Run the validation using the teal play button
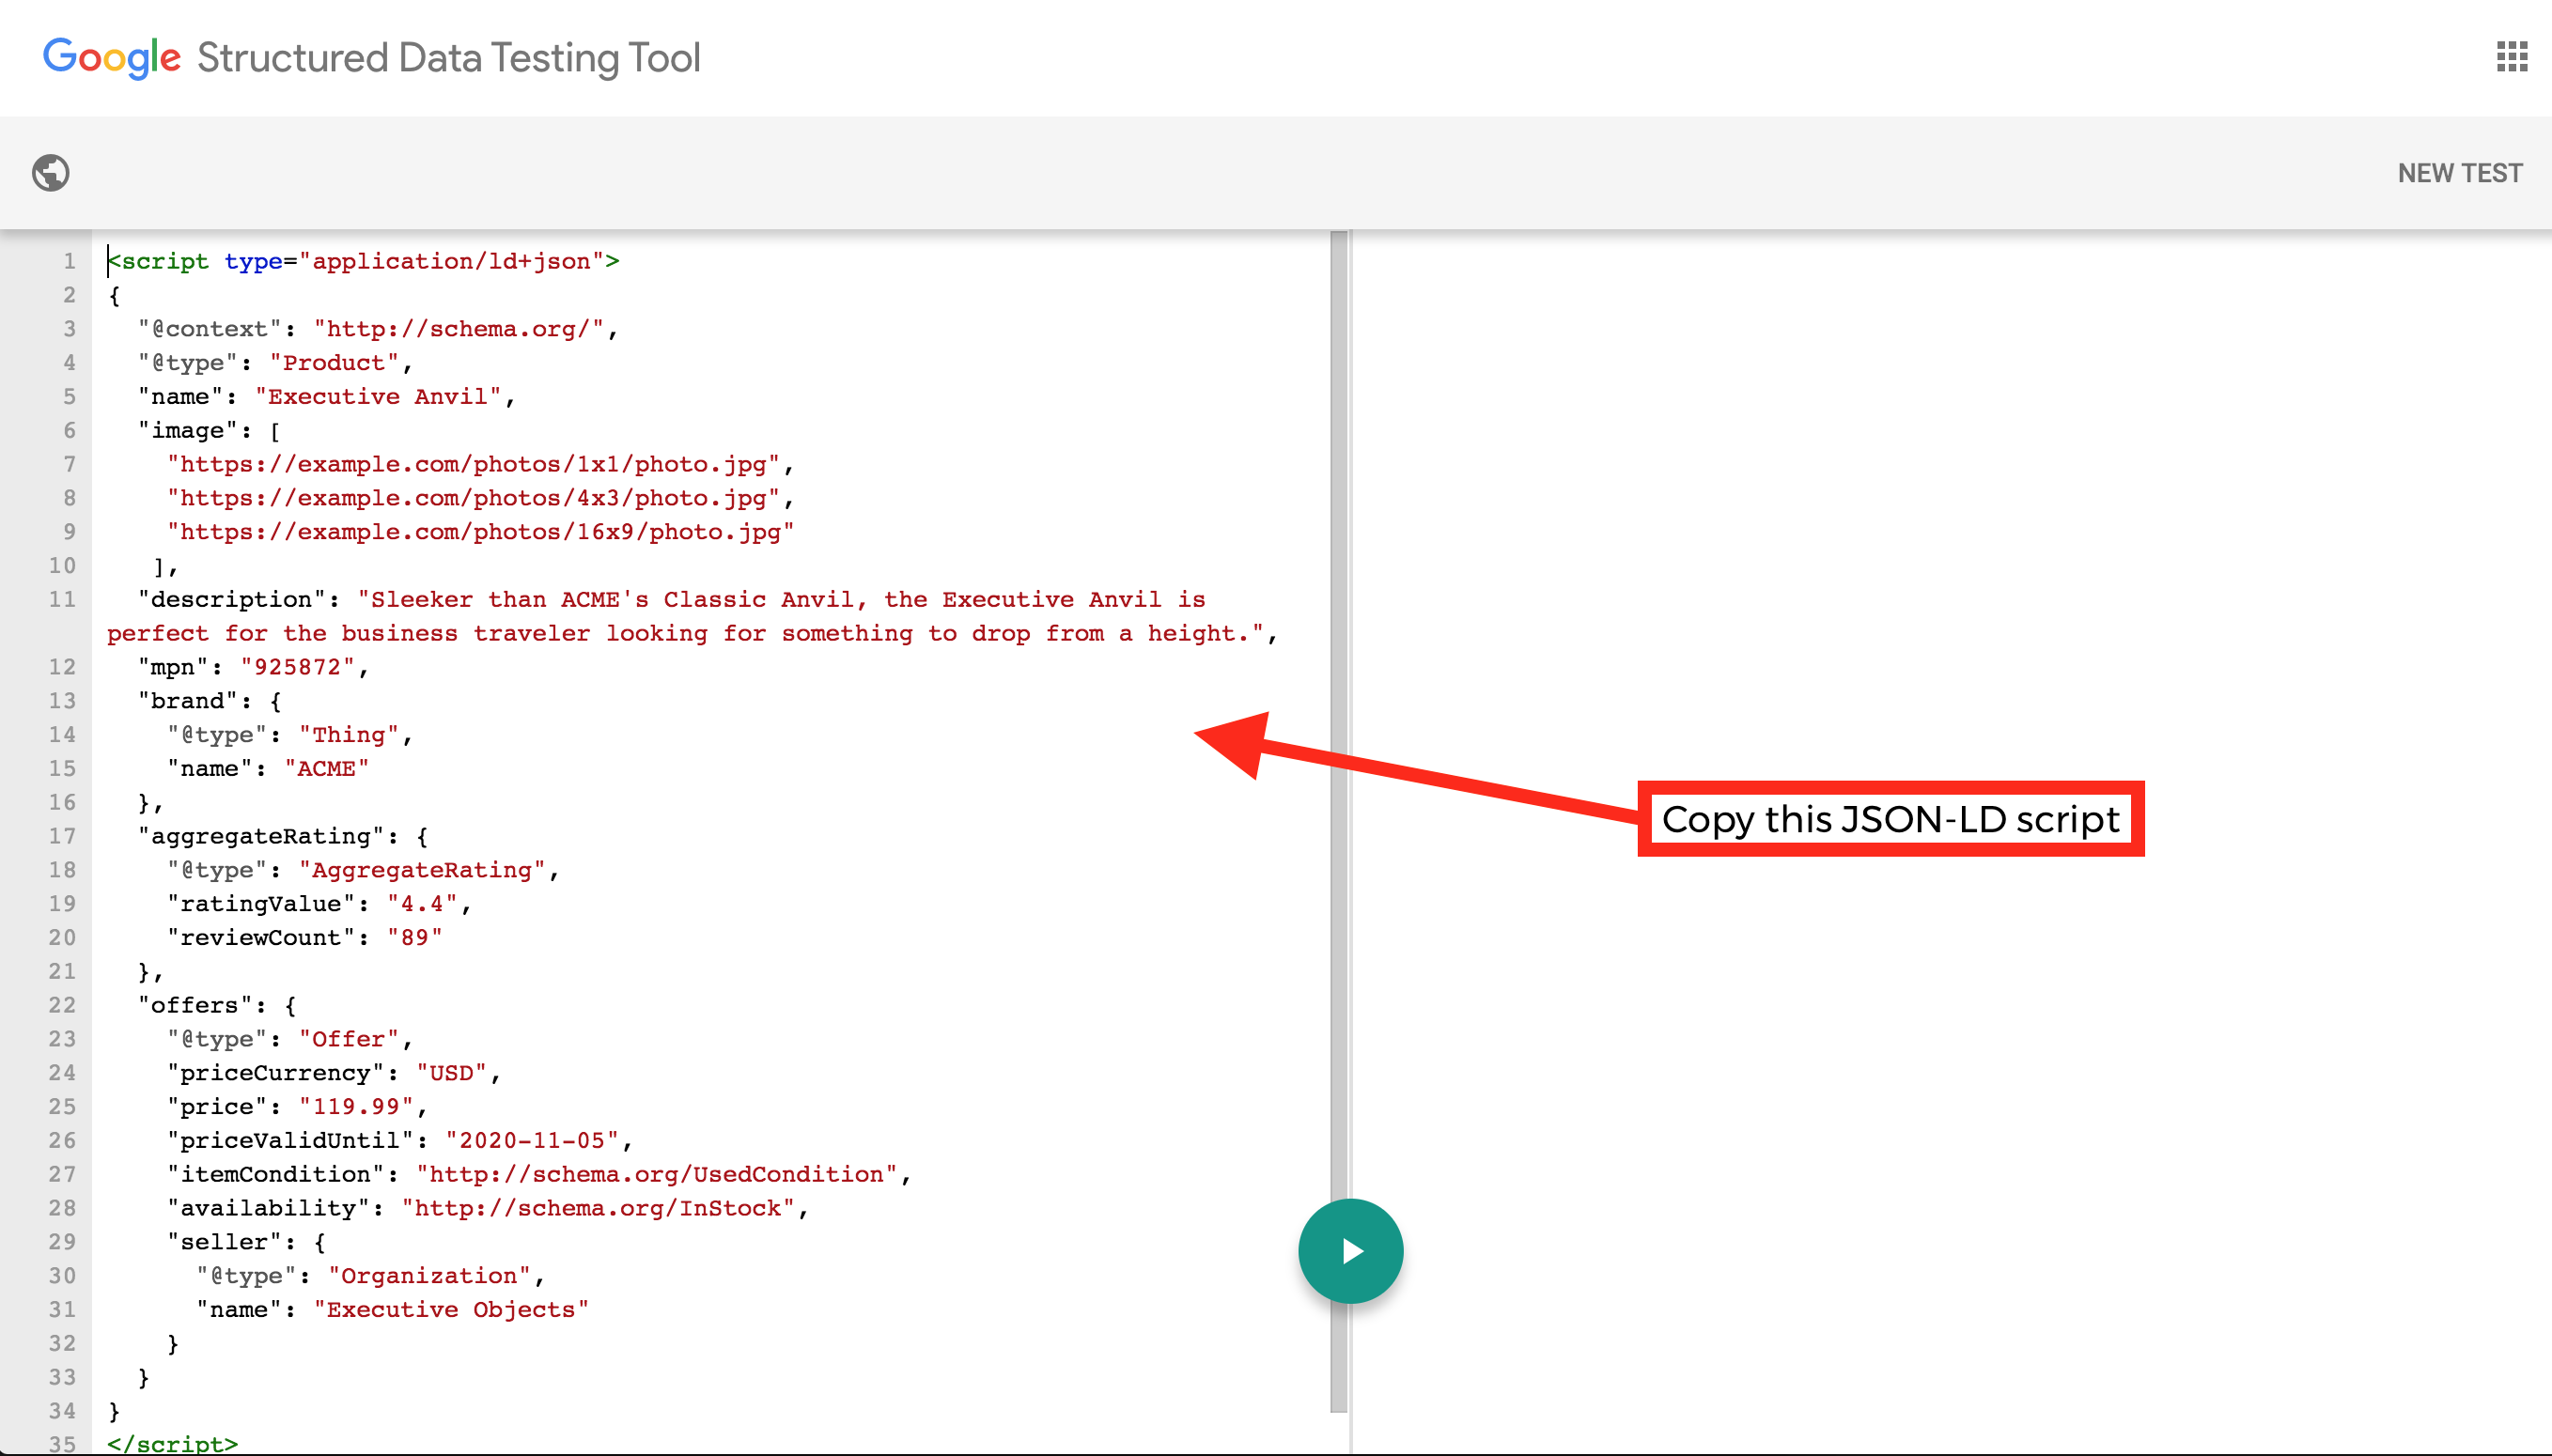Image resolution: width=2552 pixels, height=1456 pixels. click(1350, 1249)
